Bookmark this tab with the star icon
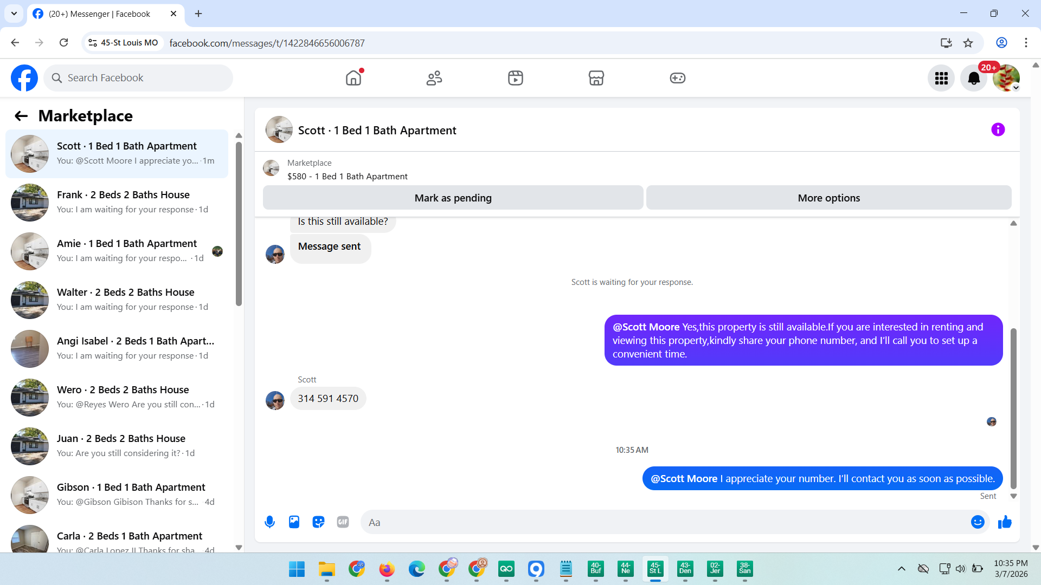The height and width of the screenshot is (585, 1041). [968, 43]
